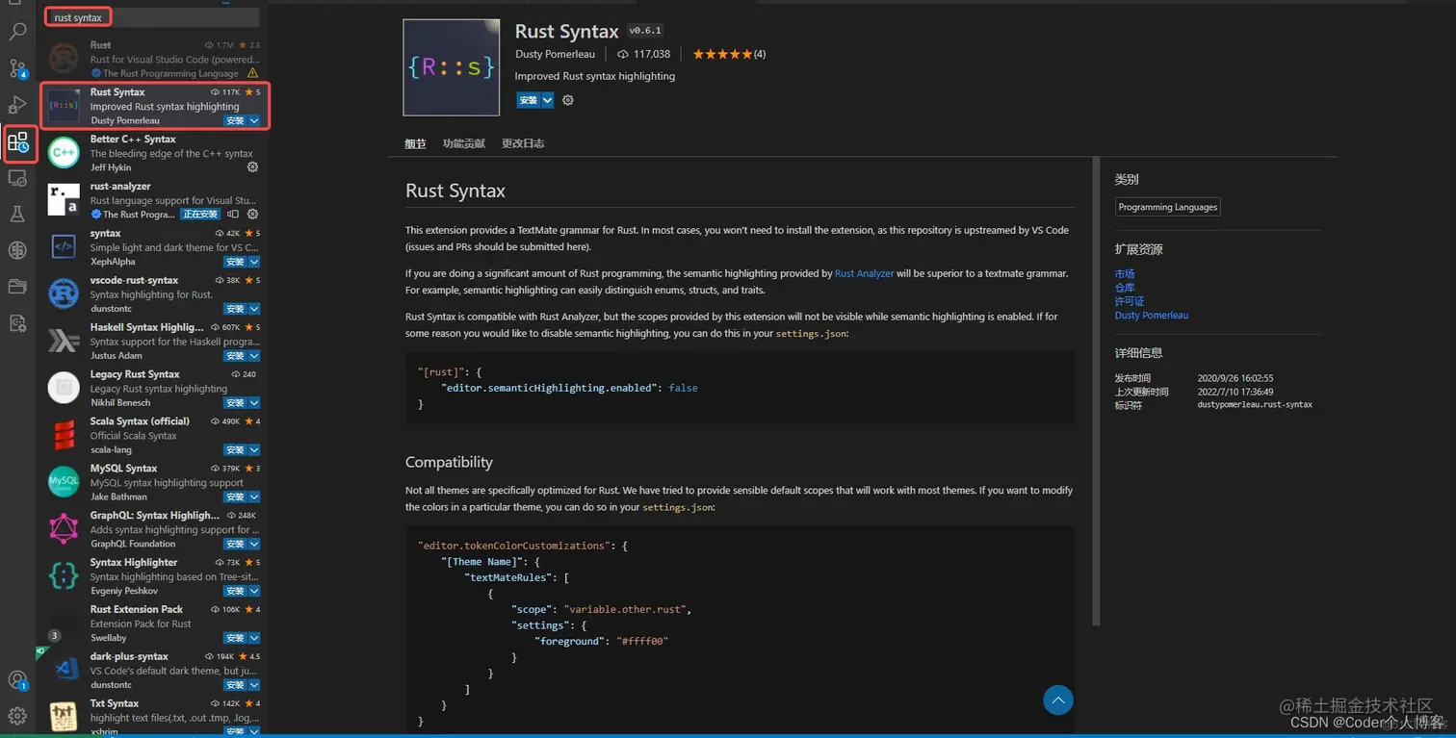Click the gear icon beside the detail page install button
The width and height of the screenshot is (1456, 738).
coord(568,100)
